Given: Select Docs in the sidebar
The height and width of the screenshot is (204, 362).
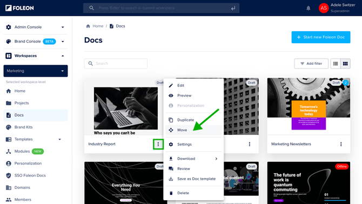Looking at the screenshot, I should [36, 115].
